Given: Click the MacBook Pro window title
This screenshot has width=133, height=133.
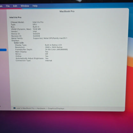Looking at the screenshot, I should [x=67, y=12].
